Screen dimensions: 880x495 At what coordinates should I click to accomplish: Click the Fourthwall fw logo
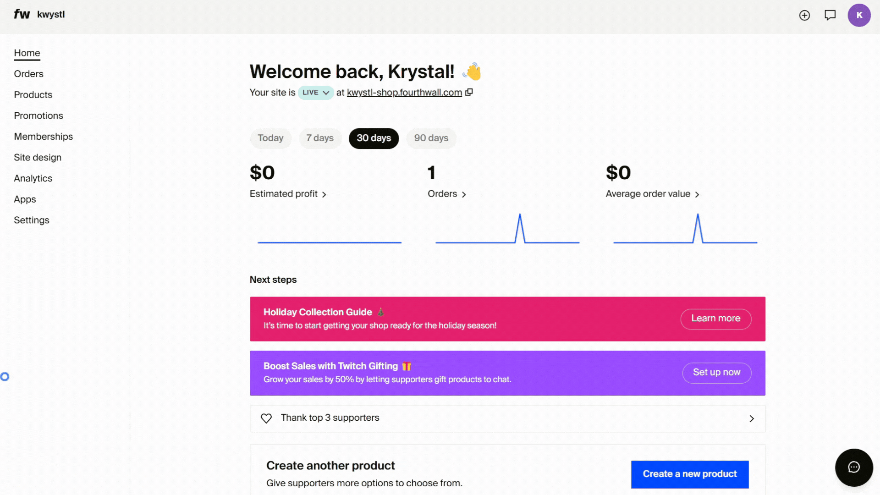point(22,14)
